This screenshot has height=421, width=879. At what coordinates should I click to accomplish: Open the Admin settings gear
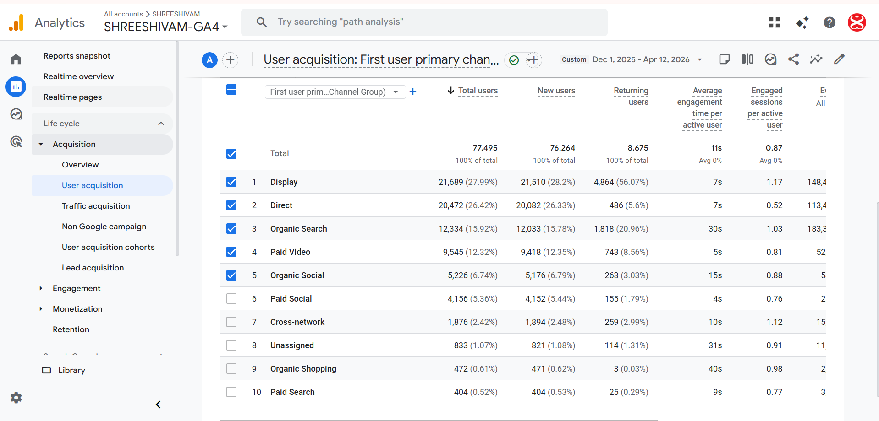[x=16, y=398]
